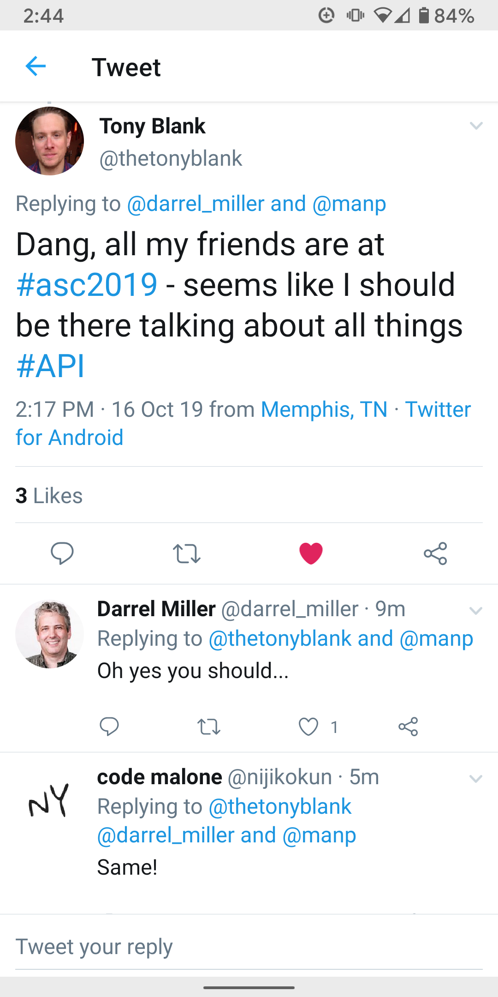This screenshot has height=997, width=498.
Task: Open chevron menu on code malone's reply
Action: tap(475, 779)
